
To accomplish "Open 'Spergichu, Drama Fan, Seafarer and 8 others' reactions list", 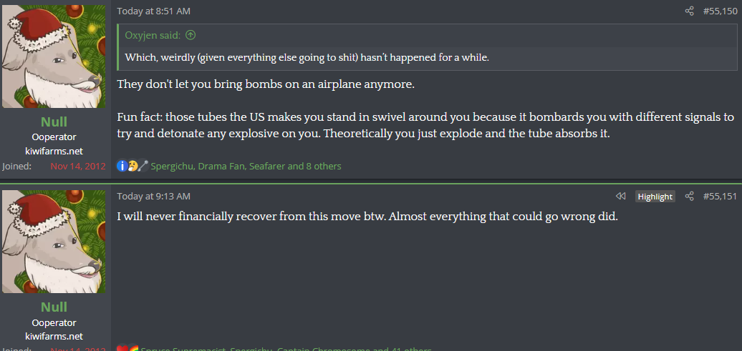I will pyautogui.click(x=246, y=166).
